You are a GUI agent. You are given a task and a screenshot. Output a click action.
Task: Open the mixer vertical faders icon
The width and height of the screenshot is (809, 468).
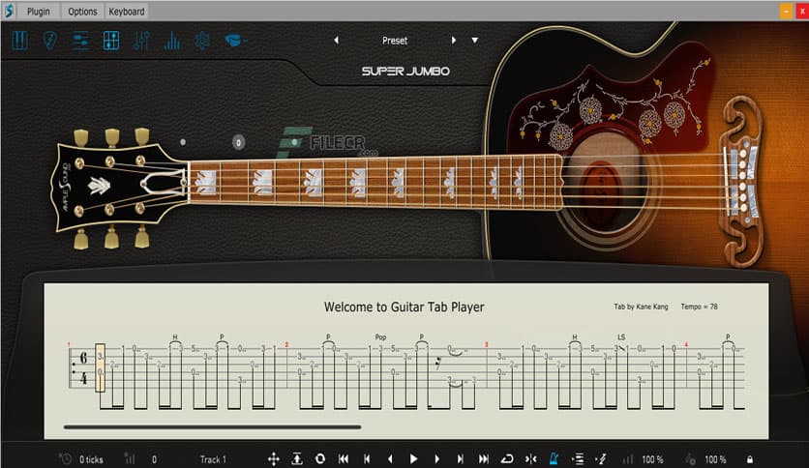pos(141,41)
